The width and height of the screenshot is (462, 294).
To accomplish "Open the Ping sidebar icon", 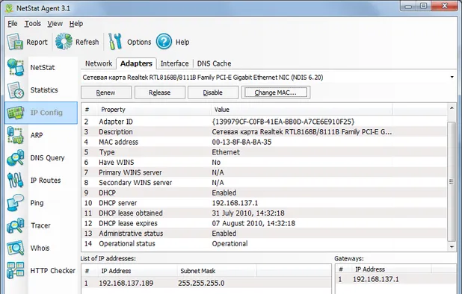I will pos(15,203).
